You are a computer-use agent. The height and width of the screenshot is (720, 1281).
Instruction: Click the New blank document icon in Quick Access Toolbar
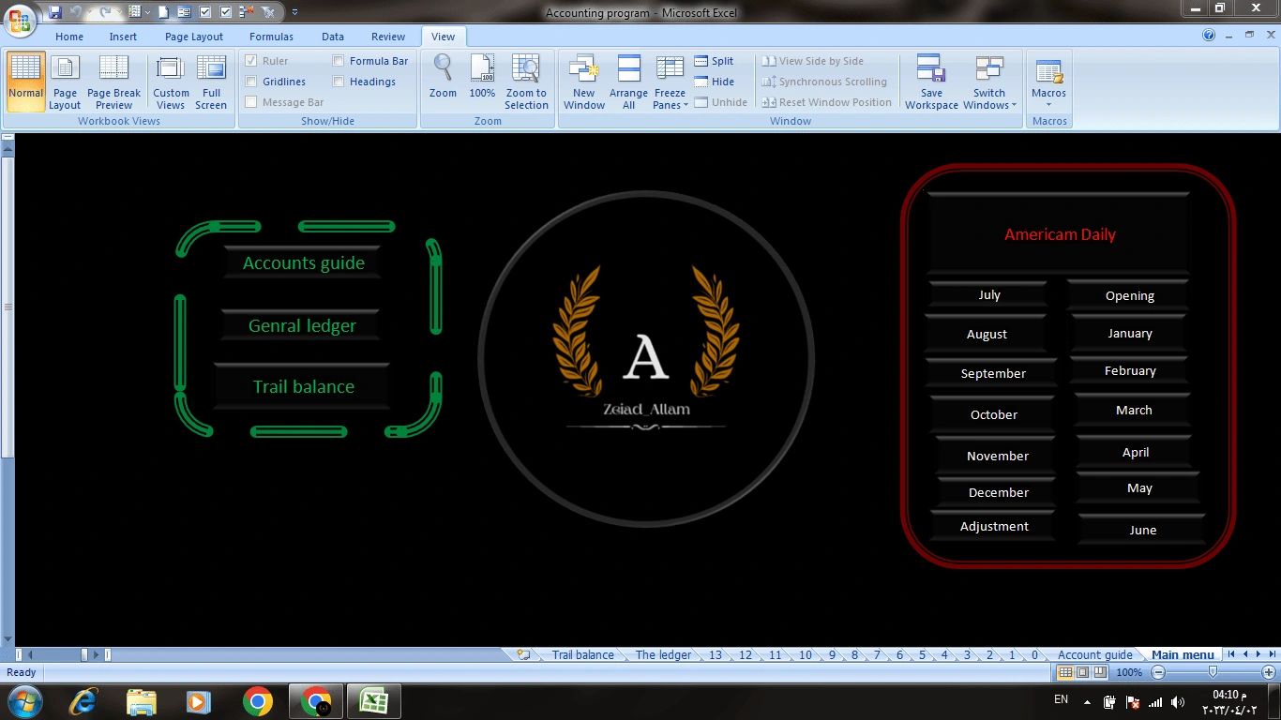click(163, 12)
